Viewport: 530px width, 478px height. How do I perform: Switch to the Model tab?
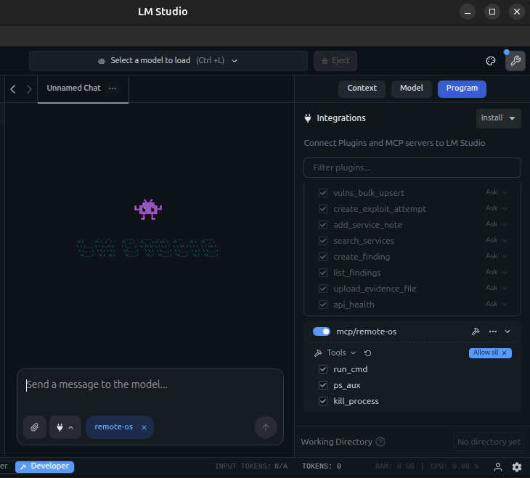411,88
